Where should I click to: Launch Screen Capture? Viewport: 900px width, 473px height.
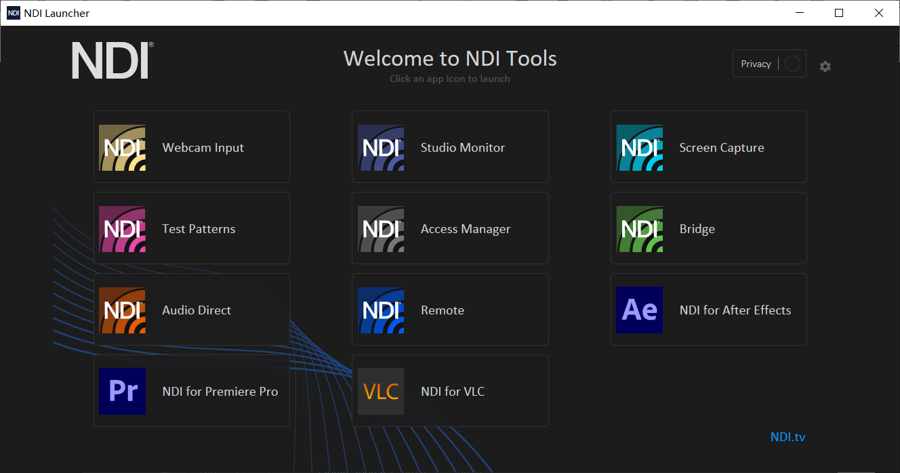708,146
